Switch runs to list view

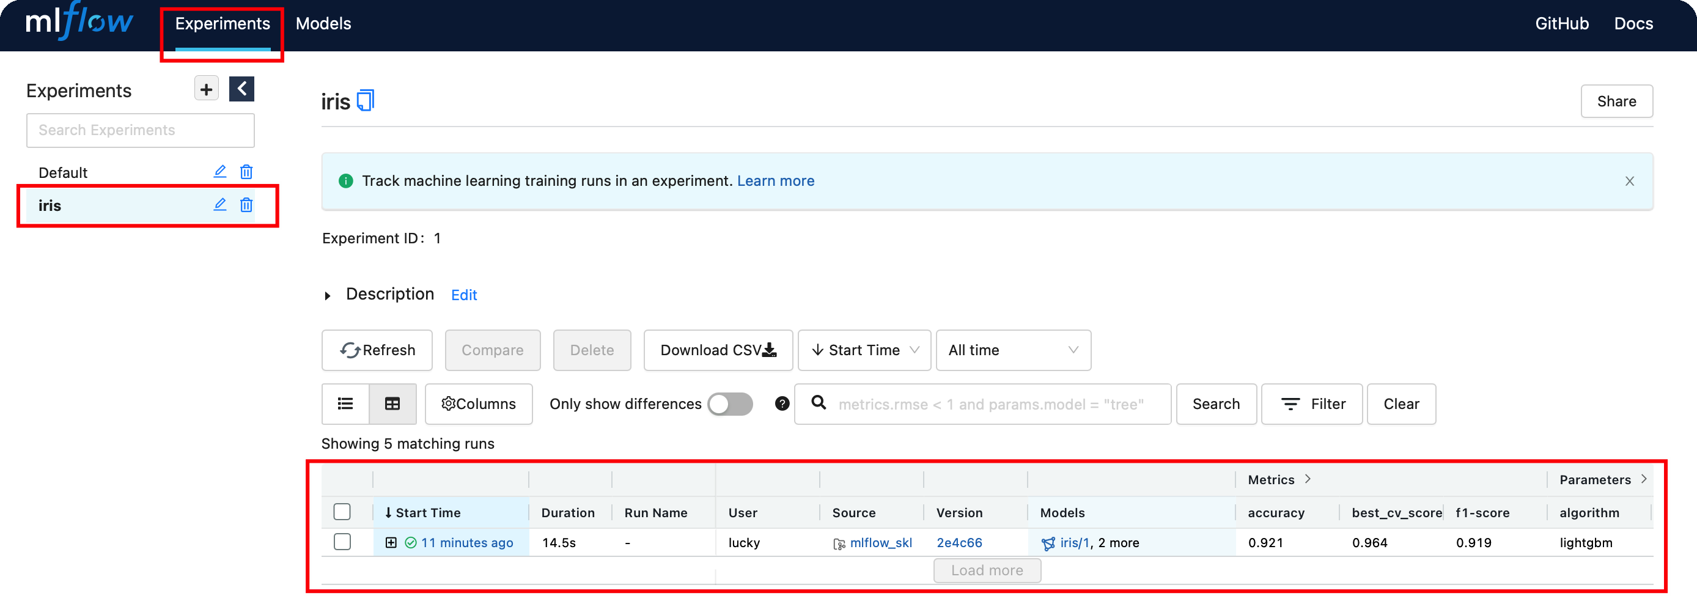coord(345,403)
